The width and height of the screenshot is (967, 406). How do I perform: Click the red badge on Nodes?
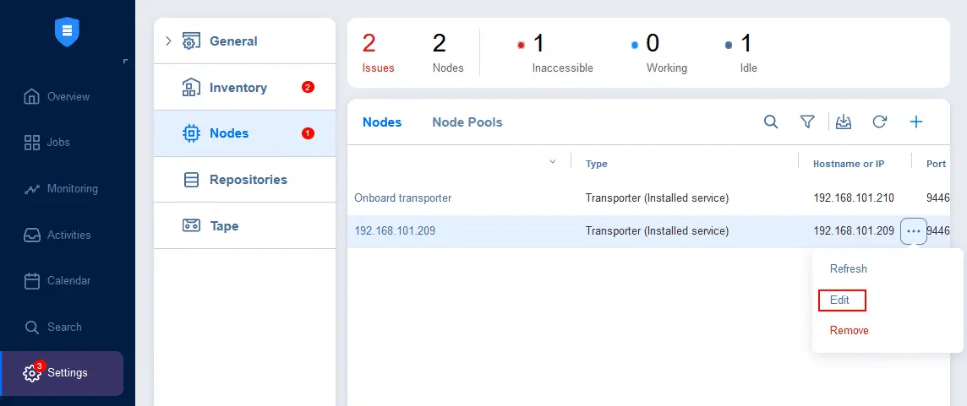[309, 133]
